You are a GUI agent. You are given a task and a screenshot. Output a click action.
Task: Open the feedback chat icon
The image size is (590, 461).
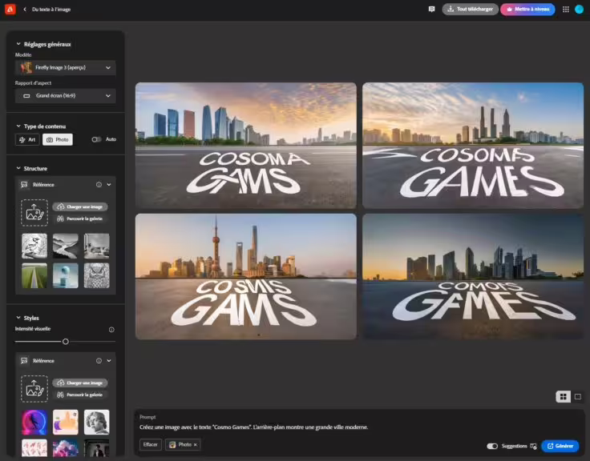pyautogui.click(x=432, y=9)
